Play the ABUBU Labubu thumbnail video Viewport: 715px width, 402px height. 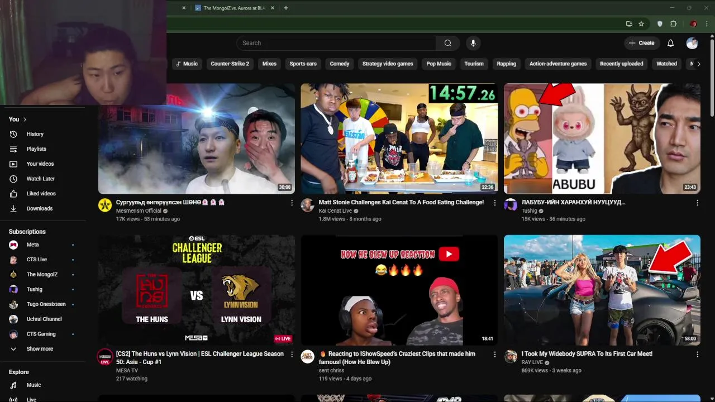(x=602, y=138)
